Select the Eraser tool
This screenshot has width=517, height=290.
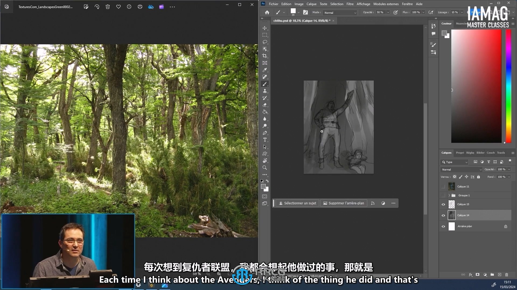click(x=265, y=105)
